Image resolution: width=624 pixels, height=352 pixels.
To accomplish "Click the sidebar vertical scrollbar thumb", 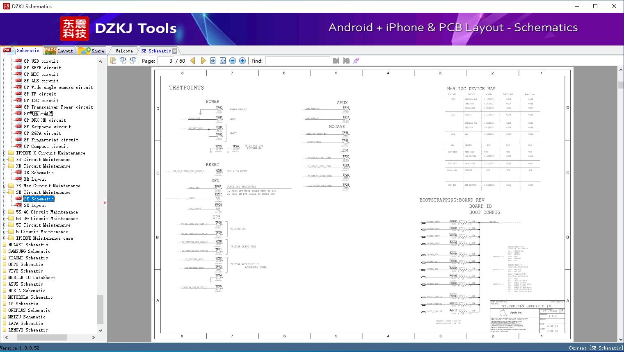I will click(x=100, y=309).
